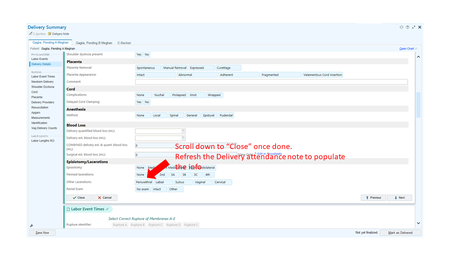The width and height of the screenshot is (450, 253).
Task: Select the Periurethral laceration option
Action: click(x=144, y=182)
